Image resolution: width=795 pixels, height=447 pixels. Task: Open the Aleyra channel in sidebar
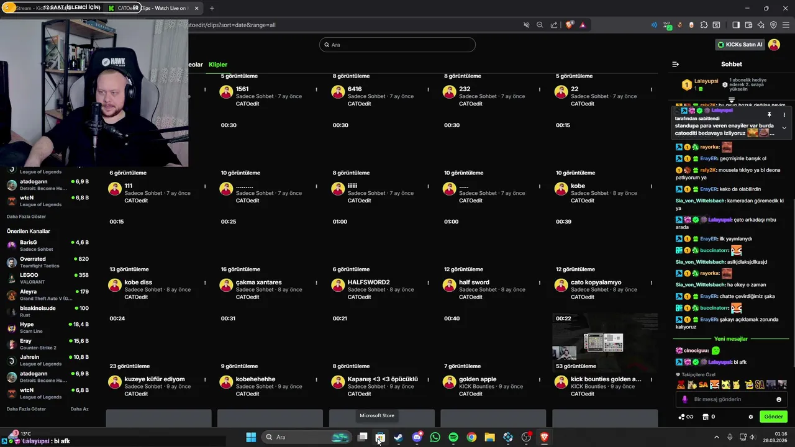48,295
